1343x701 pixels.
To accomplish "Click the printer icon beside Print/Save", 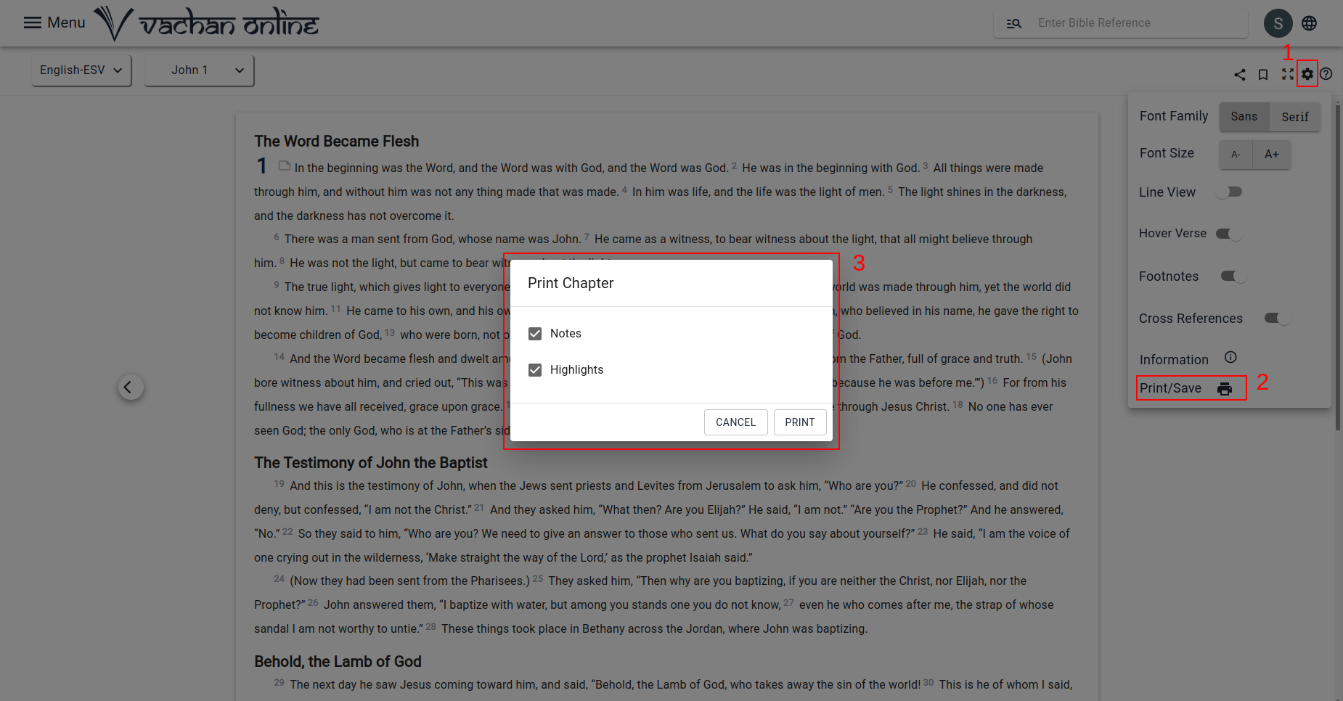I will (x=1225, y=389).
